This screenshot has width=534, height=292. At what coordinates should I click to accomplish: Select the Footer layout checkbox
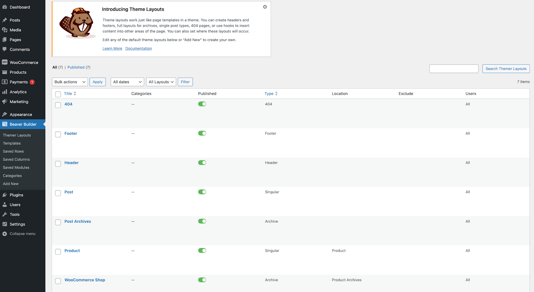(x=58, y=134)
